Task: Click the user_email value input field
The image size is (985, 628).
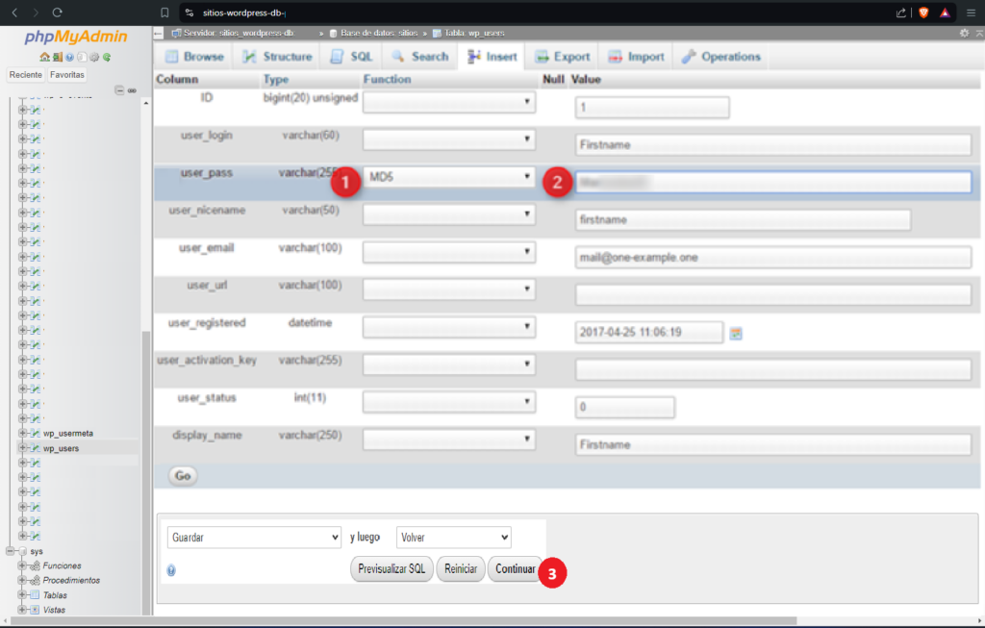Action: point(772,258)
